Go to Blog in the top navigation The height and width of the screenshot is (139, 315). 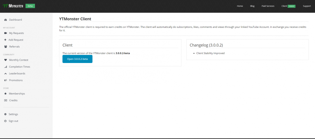tap(252, 6)
